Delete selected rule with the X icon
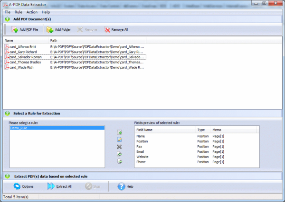 119,147
